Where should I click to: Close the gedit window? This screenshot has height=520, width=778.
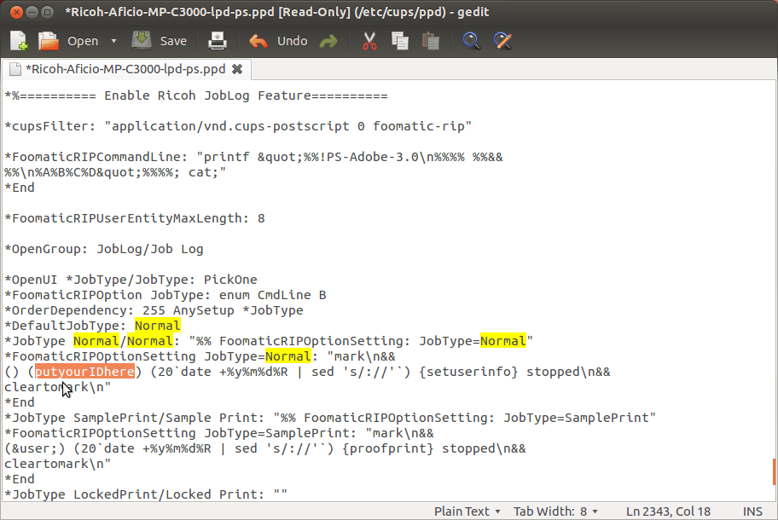click(x=16, y=12)
